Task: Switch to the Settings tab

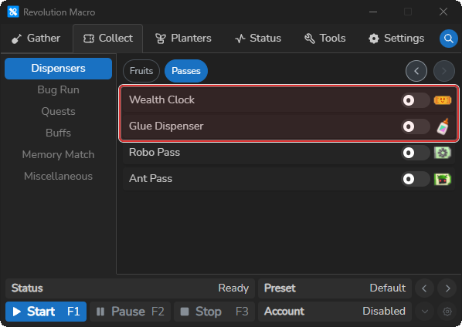Action: [396, 39]
